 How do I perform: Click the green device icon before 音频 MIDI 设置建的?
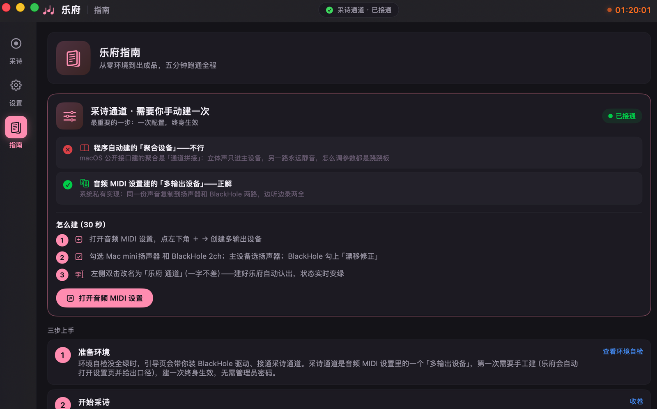85,183
